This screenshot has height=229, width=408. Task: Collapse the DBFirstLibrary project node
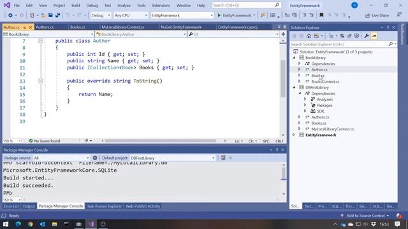pos(295,88)
